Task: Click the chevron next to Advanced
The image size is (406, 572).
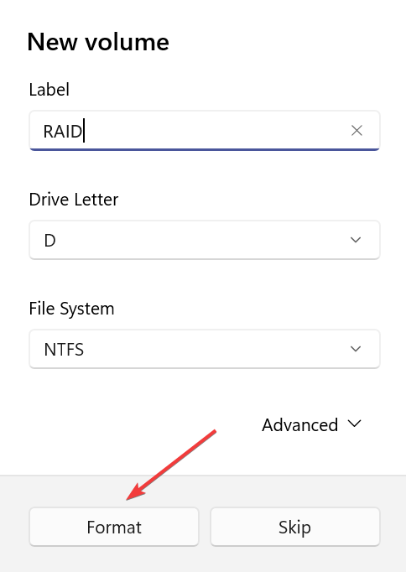Action: point(354,424)
